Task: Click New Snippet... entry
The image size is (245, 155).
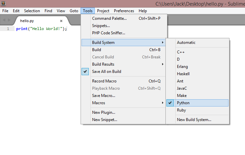Action: coord(123,120)
